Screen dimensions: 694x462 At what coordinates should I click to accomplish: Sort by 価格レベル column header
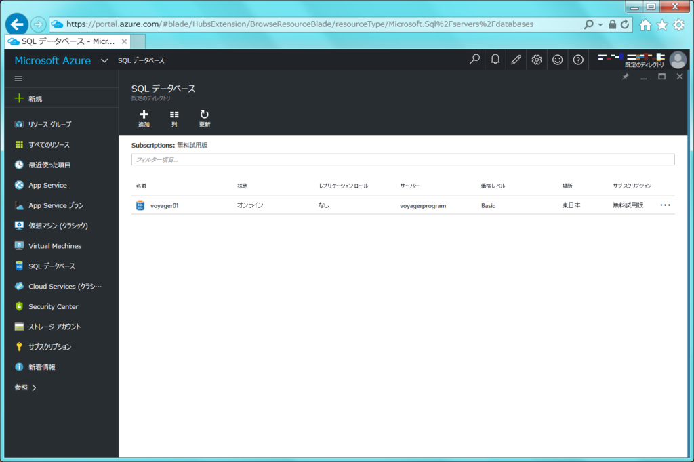(x=493, y=186)
